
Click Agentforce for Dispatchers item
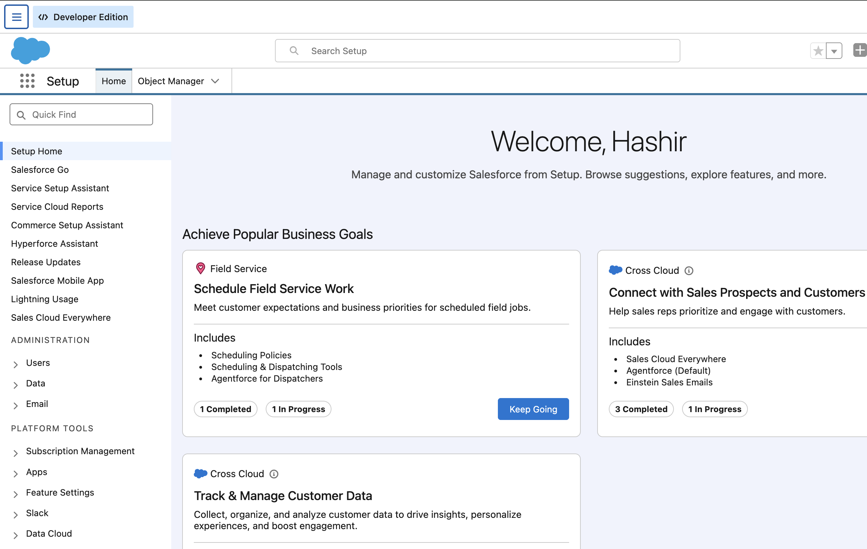click(267, 378)
